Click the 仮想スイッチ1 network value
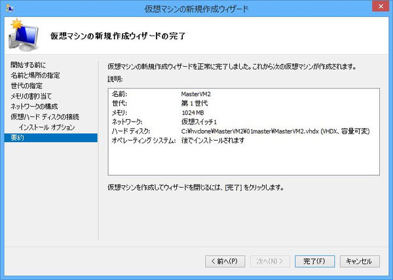Viewport: 393px width, 280px height. click(198, 122)
